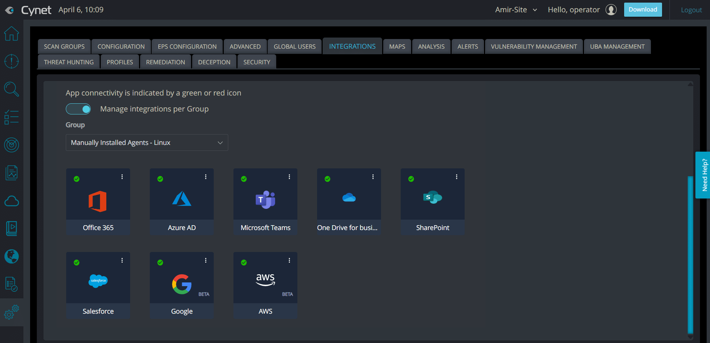710x343 pixels.
Task: Open the Salesforce integration tile
Action: 98,285
